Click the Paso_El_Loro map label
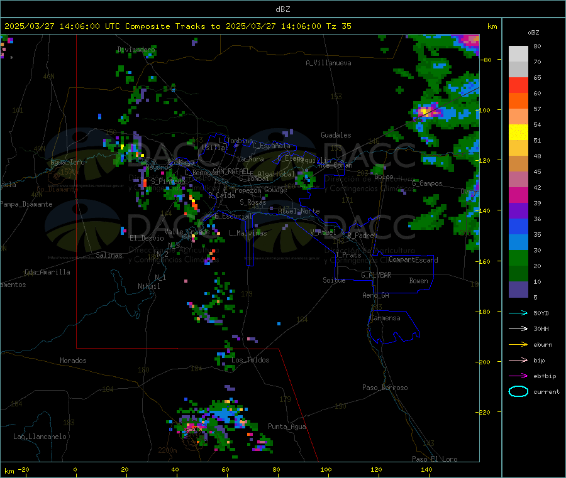Image resolution: width=566 pixels, height=478 pixels. pos(435,459)
